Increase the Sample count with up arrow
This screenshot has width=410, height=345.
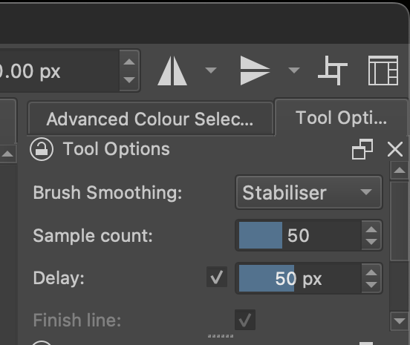click(371, 229)
